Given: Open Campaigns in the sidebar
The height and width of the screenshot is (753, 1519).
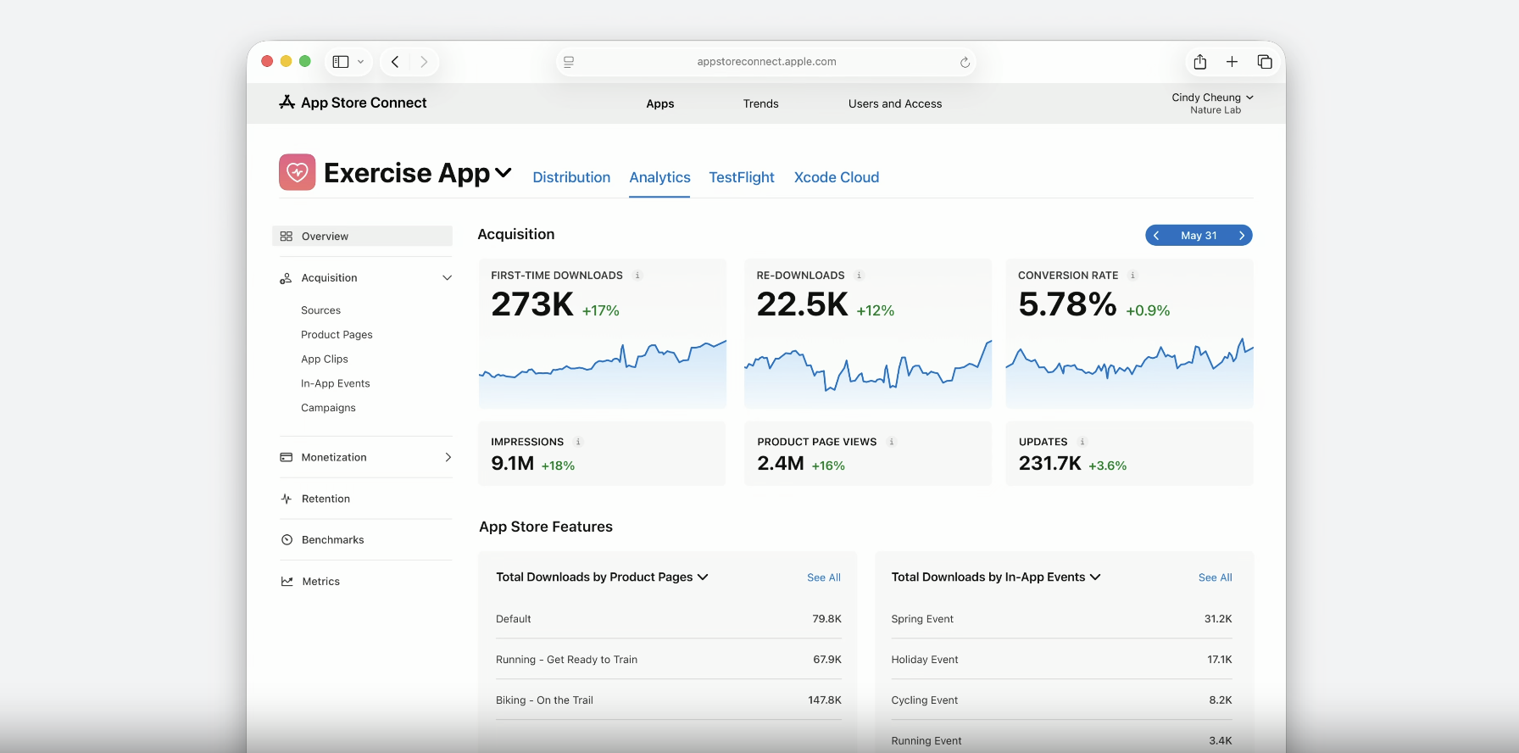Looking at the screenshot, I should pos(328,408).
